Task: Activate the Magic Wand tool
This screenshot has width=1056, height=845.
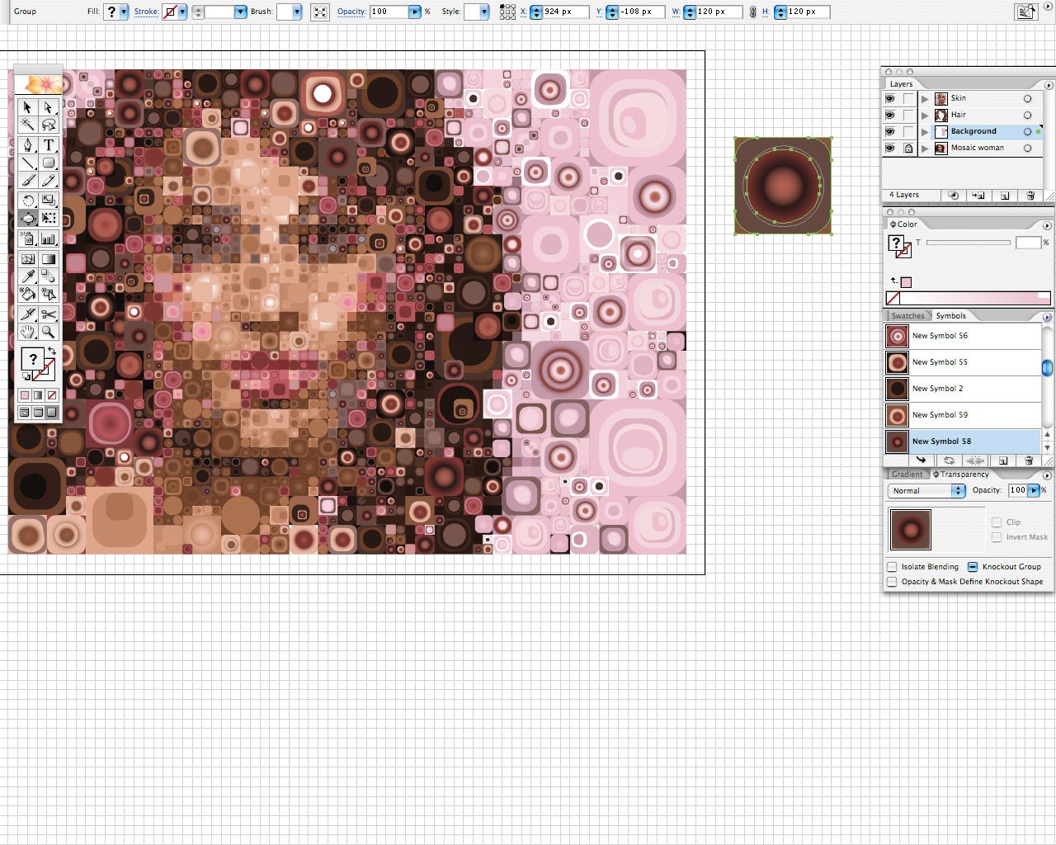Action: pos(27,125)
